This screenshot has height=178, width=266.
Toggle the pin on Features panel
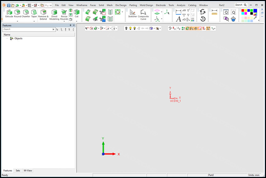click(70, 25)
